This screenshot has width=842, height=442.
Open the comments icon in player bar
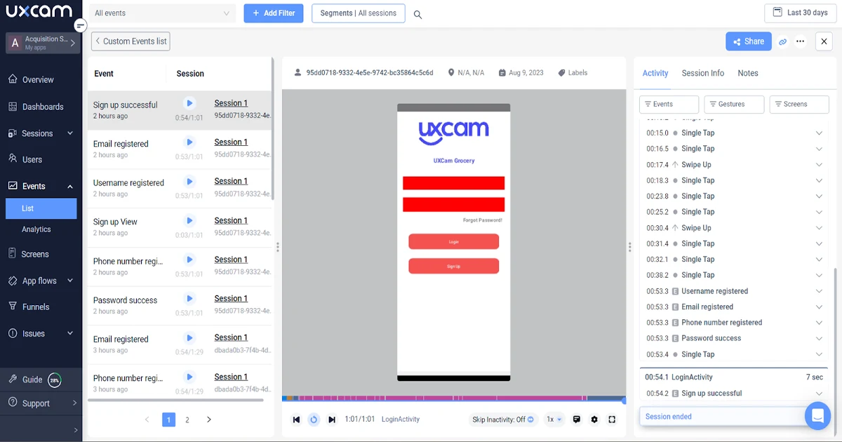pyautogui.click(x=577, y=420)
